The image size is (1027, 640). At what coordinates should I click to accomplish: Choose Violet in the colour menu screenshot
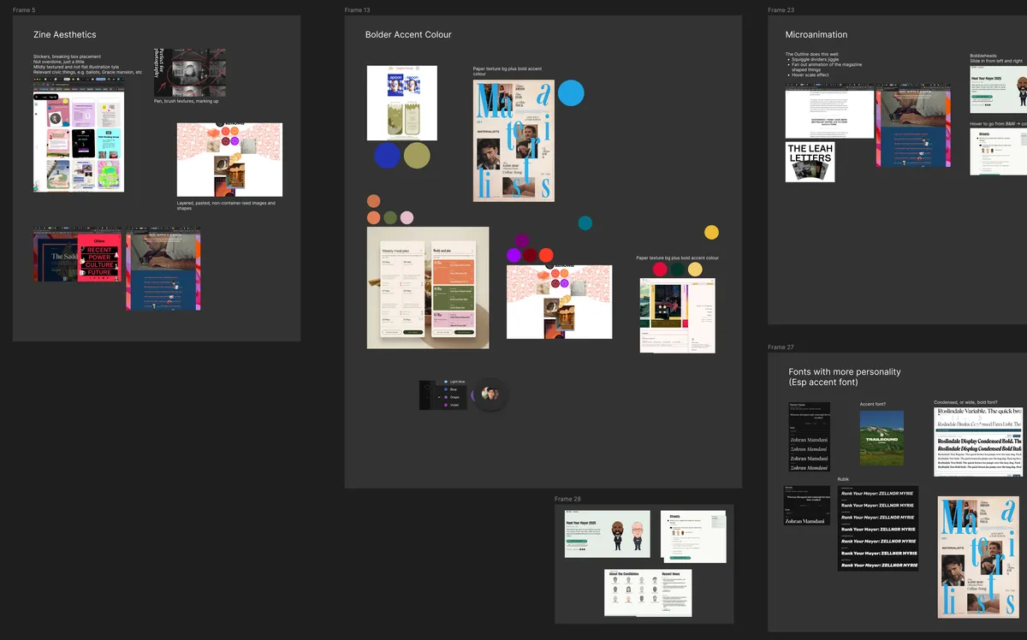point(454,405)
